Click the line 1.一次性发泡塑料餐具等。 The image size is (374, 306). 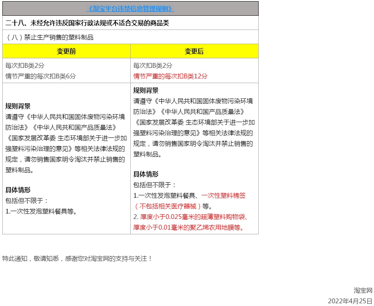tap(41, 211)
